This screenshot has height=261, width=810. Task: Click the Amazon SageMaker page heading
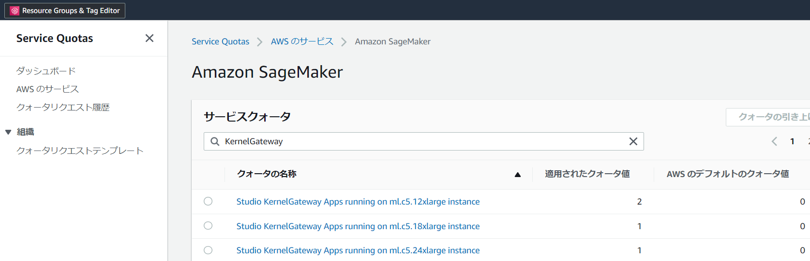point(267,72)
